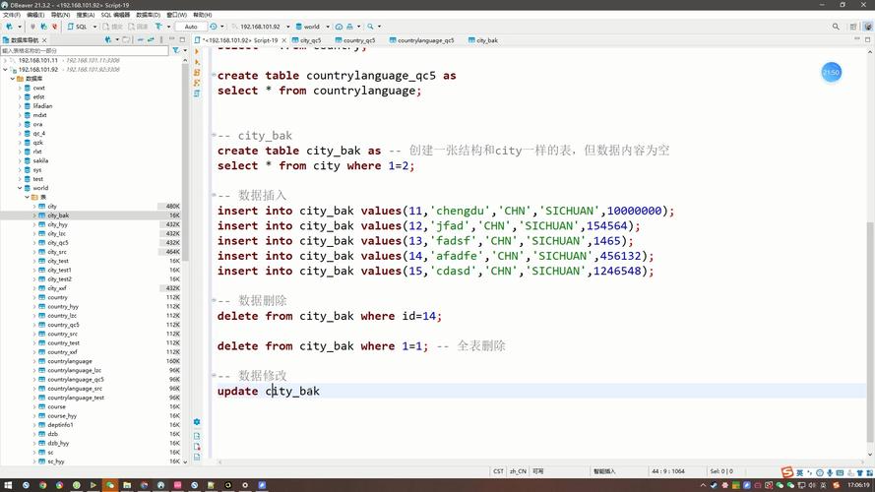The image size is (875, 492).
Task: Expand the 192.168.101.11 connection node
Action: pos(5,60)
